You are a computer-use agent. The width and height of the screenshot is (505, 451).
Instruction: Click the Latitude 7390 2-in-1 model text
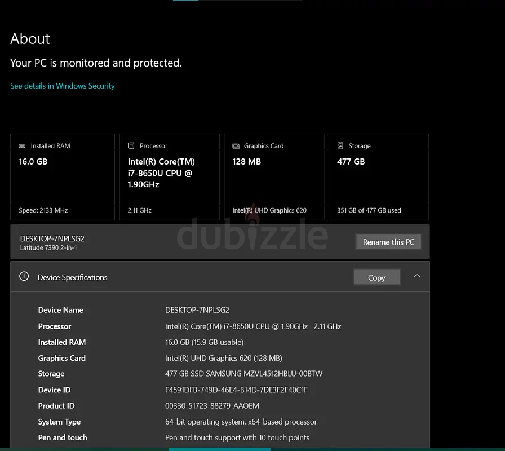(48, 247)
